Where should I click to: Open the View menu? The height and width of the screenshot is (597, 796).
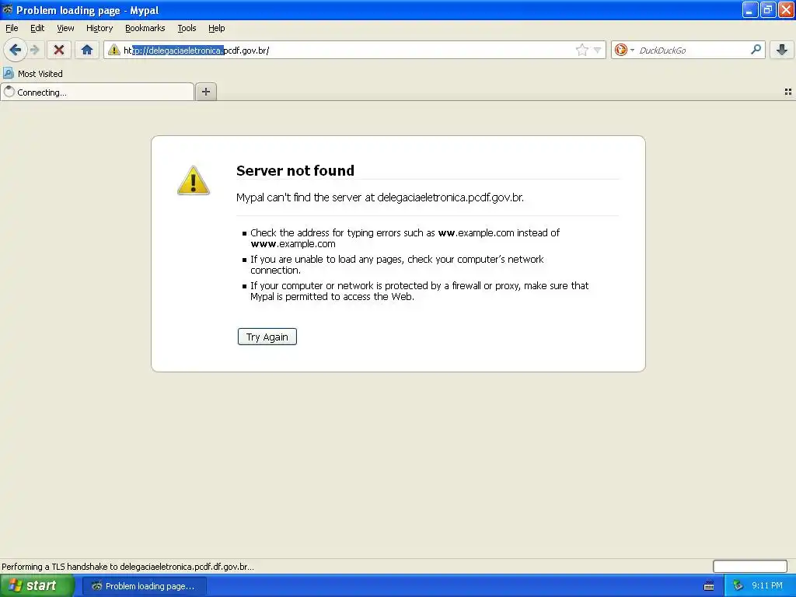click(x=65, y=28)
